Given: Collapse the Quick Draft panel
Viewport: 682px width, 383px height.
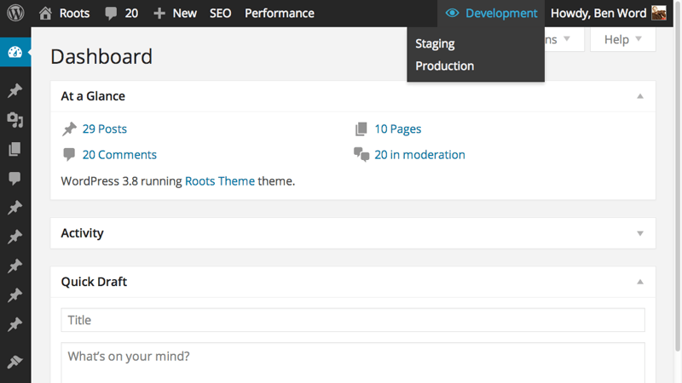Looking at the screenshot, I should point(640,282).
